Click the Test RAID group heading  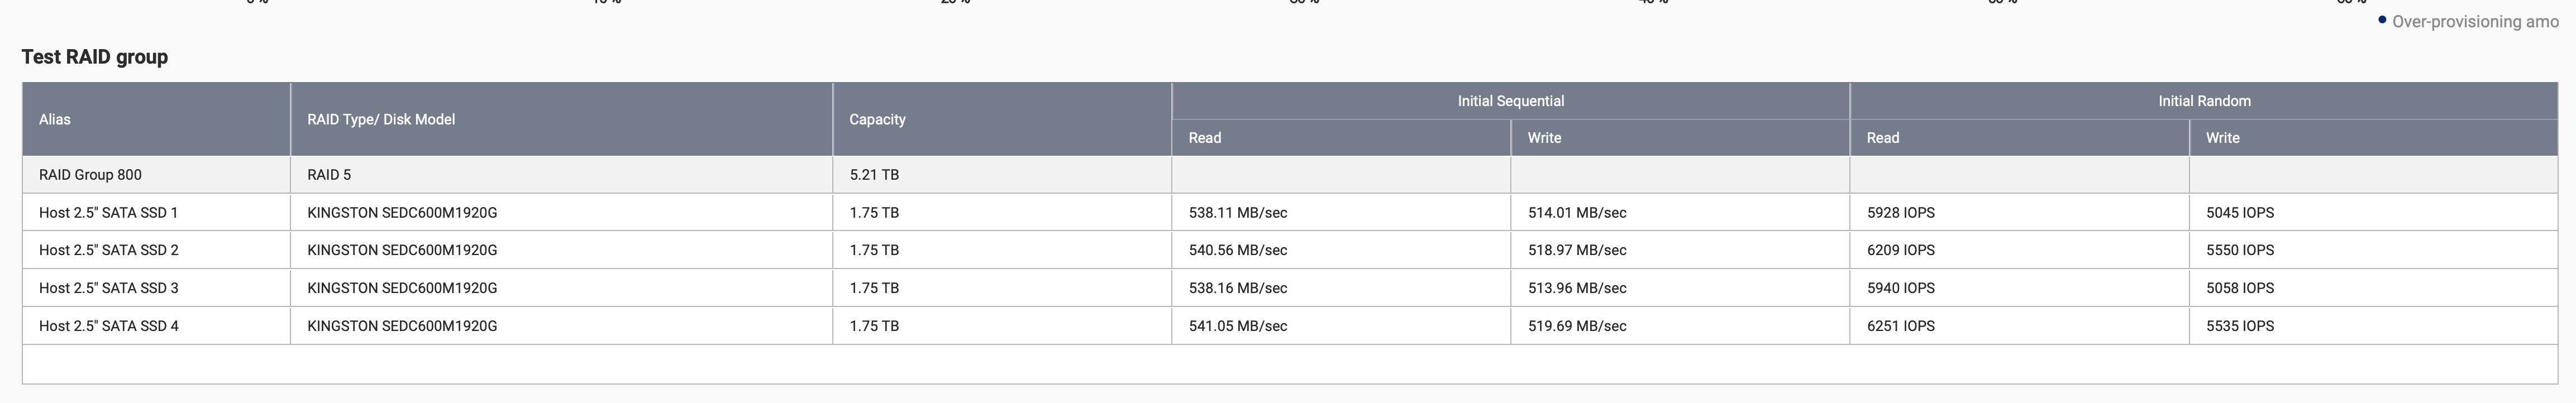pyautogui.click(x=95, y=57)
